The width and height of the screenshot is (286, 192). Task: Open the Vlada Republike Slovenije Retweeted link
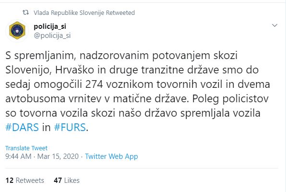click(84, 13)
